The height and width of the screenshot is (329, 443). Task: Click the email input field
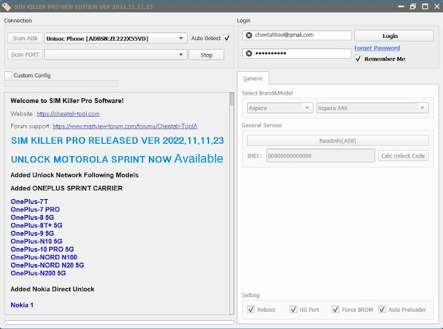point(297,35)
